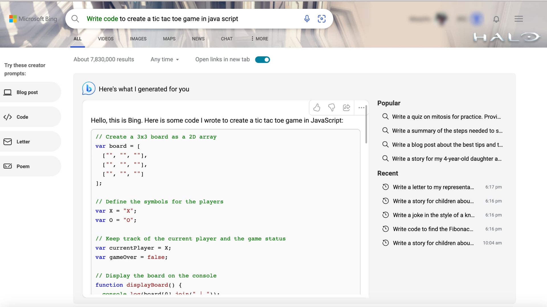Select the Blog post creator prompt

point(27,92)
